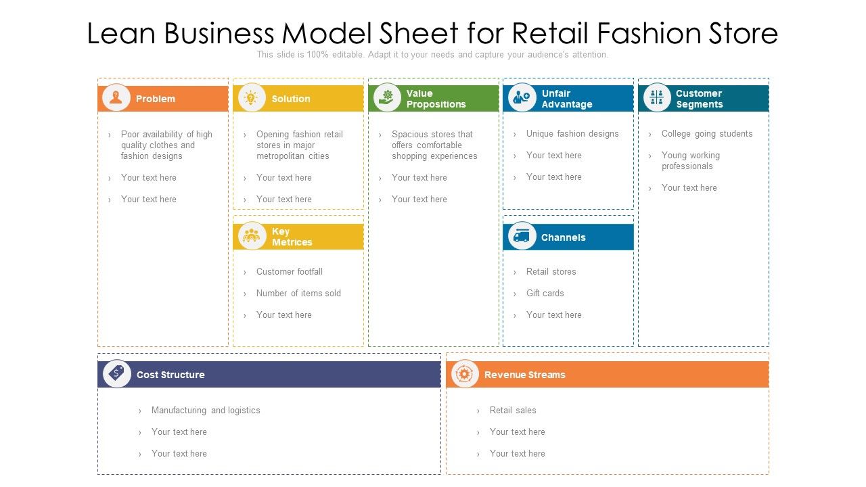
Task: Click the Channels delivery truck icon
Action: (522, 236)
